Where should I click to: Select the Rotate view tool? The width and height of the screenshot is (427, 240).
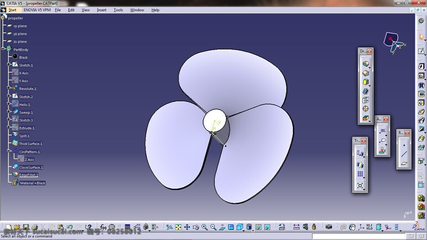(x=196, y=227)
